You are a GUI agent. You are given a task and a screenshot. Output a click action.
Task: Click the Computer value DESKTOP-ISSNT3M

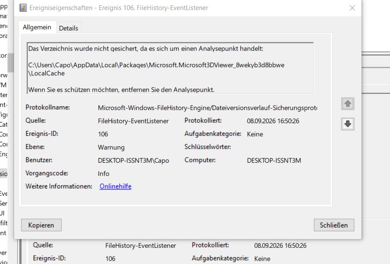pyautogui.click(x=274, y=161)
